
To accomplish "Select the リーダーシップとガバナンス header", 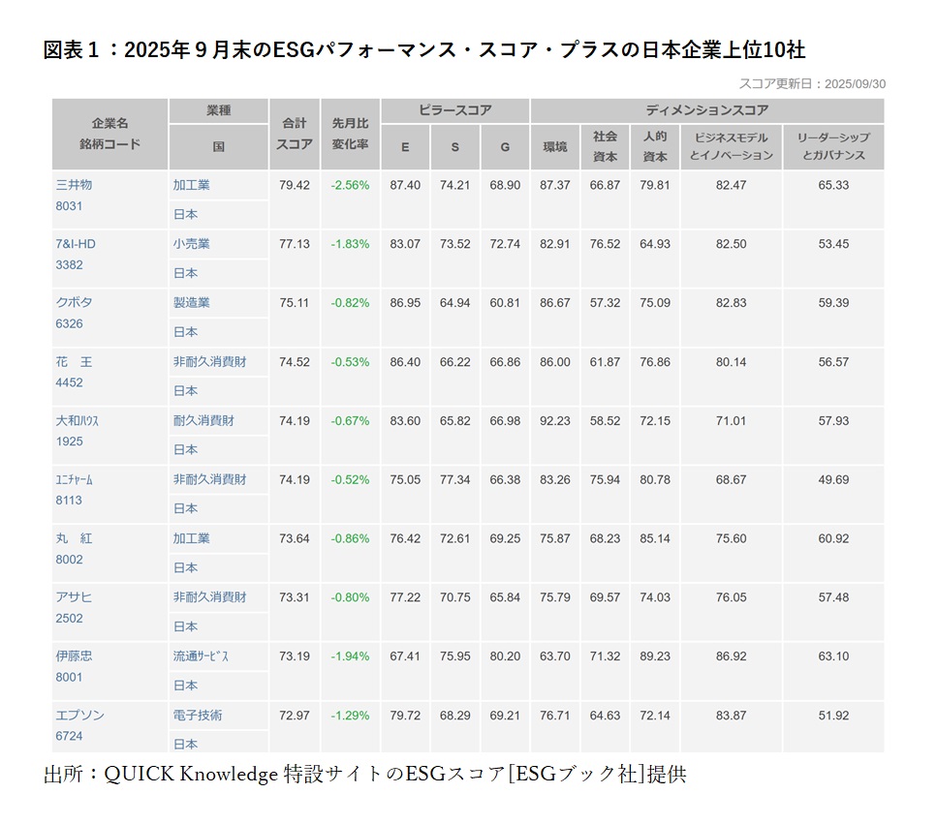I will coord(832,146).
